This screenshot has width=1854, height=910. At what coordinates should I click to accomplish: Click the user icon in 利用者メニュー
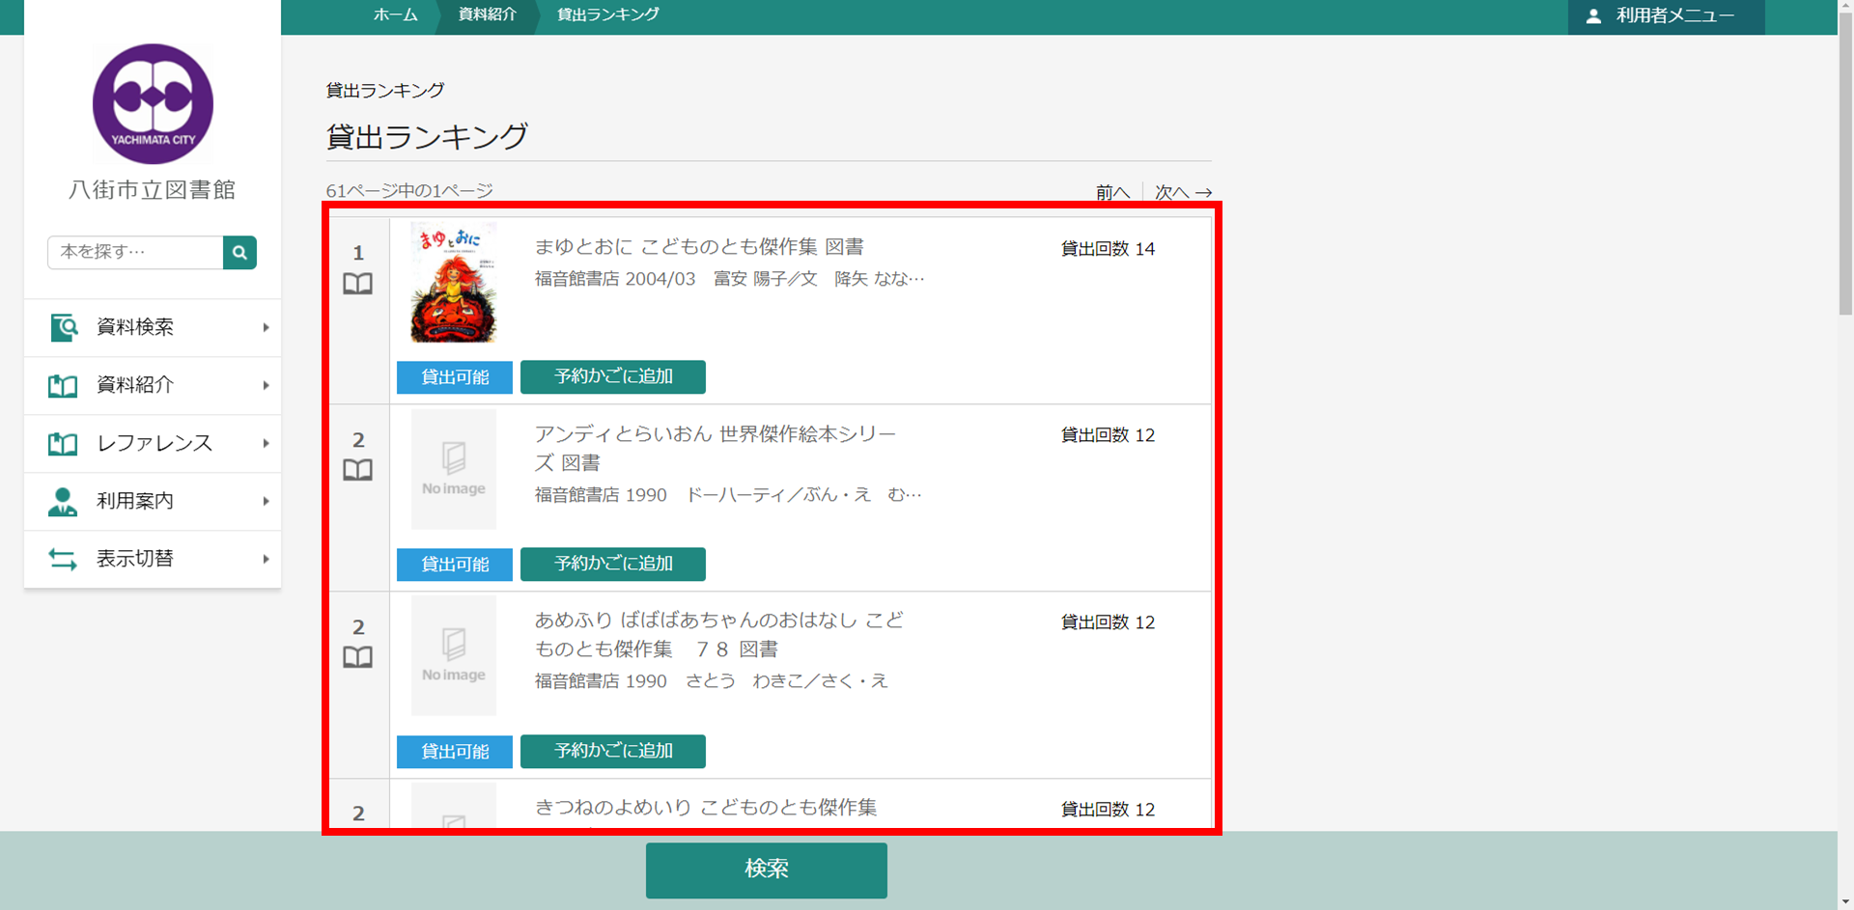pos(1593,16)
